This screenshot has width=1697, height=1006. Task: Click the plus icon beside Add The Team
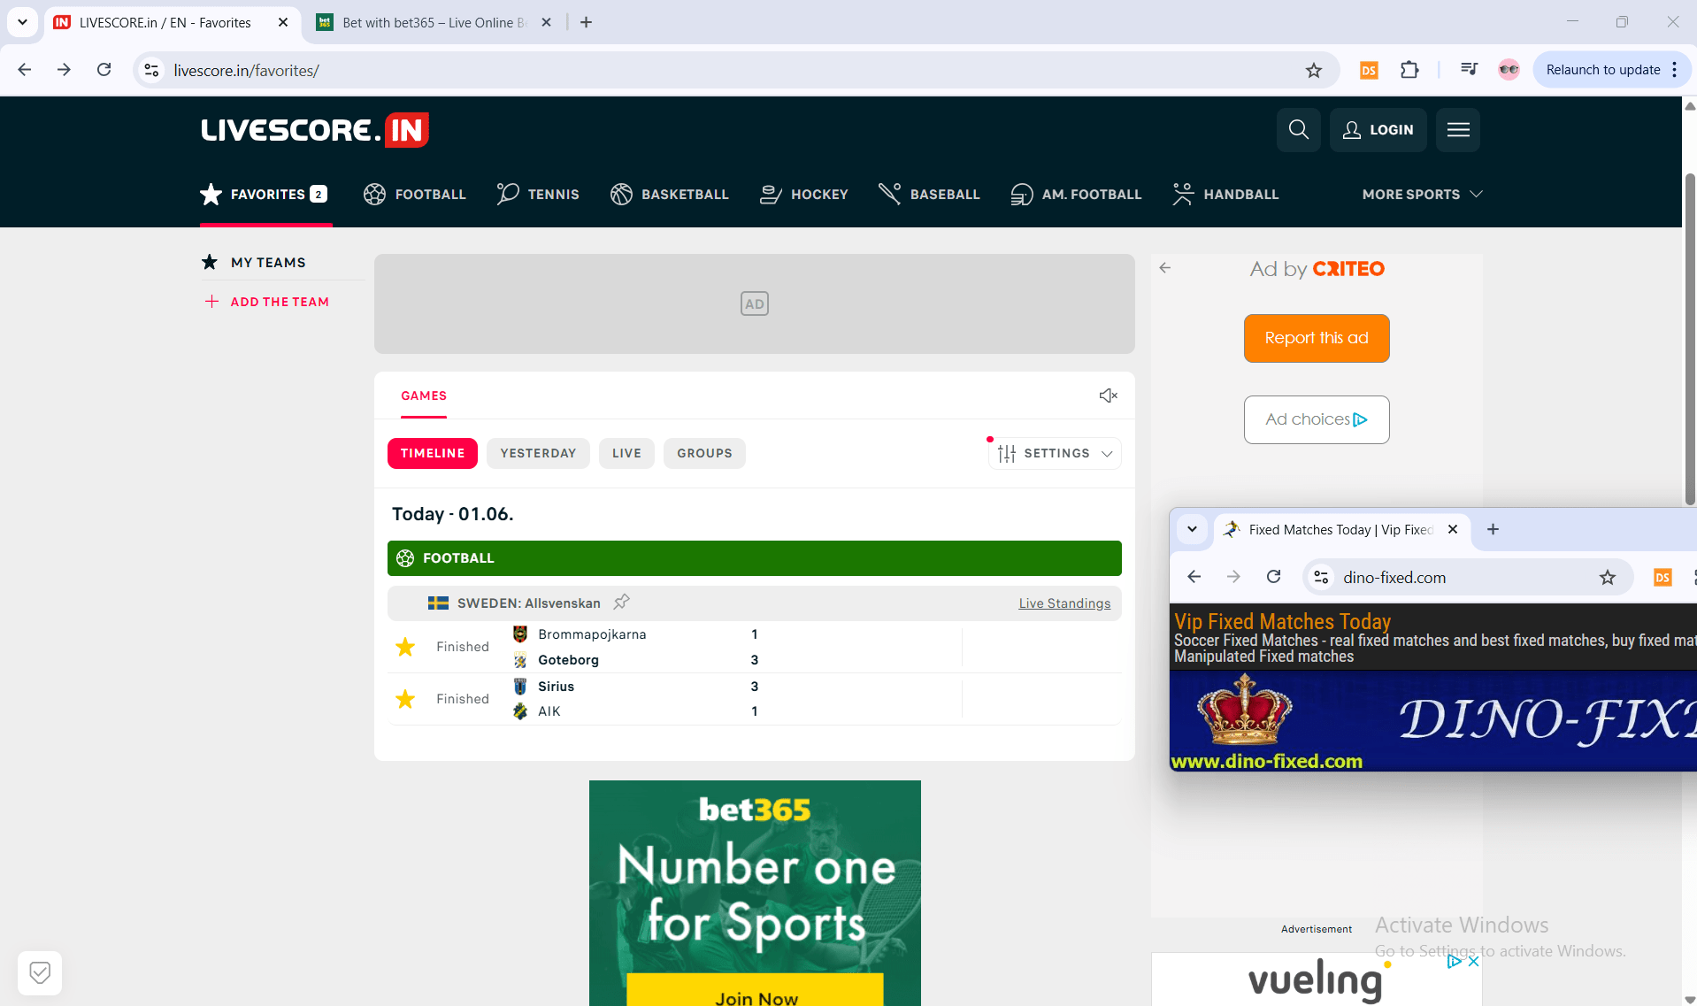point(211,302)
